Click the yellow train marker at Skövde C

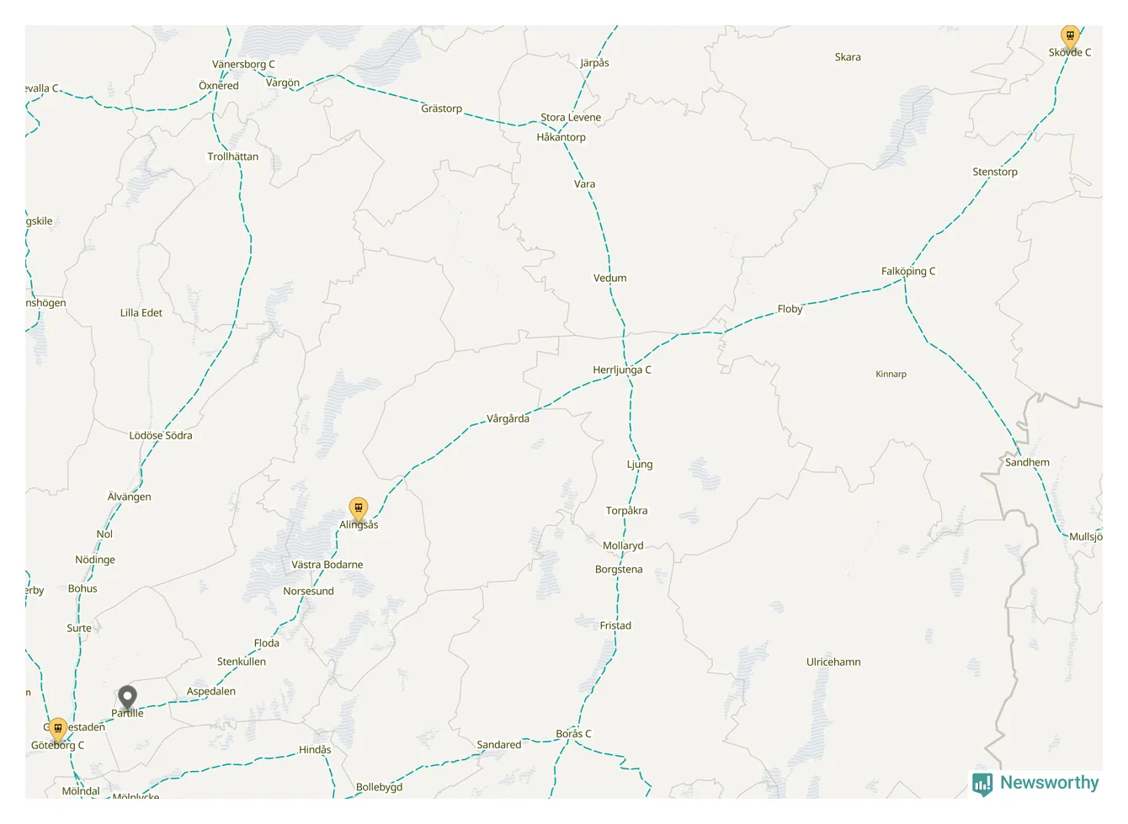pos(1069,37)
